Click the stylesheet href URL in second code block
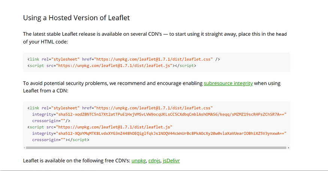 (153, 108)
